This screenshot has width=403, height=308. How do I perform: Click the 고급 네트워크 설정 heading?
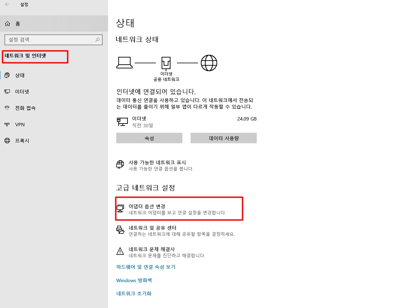tap(146, 188)
